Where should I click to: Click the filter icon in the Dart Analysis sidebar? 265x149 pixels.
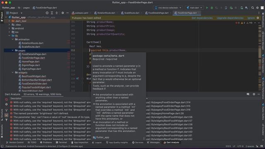click(x=7, y=120)
